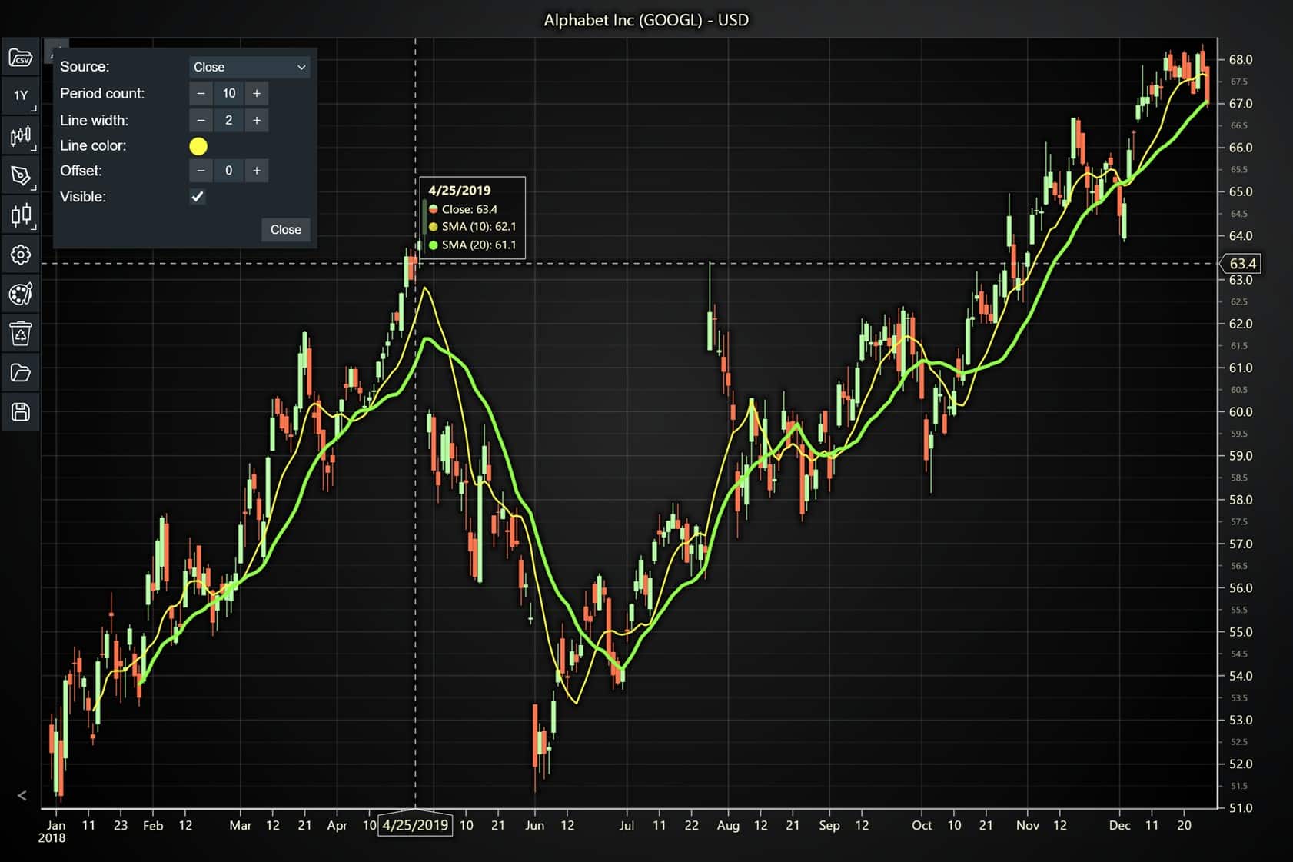1293x862 pixels.
Task: Decrease the Line width value
Action: click(201, 120)
